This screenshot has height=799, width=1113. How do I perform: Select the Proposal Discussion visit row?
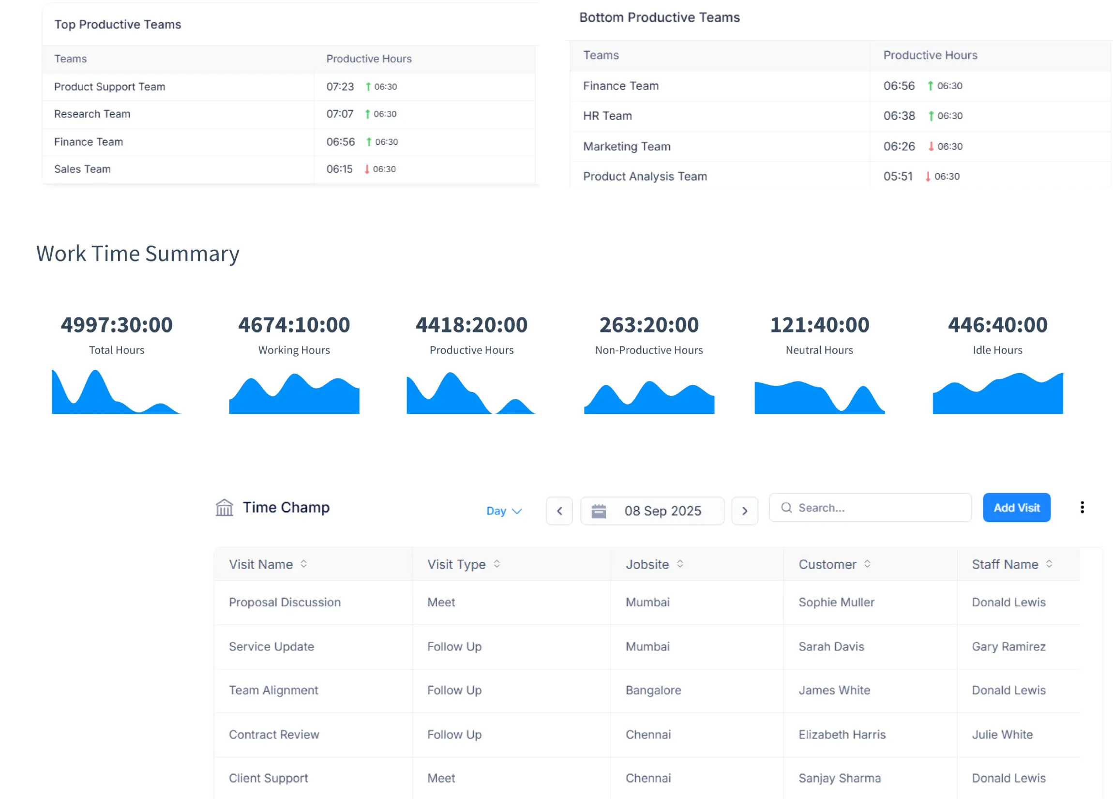pyautogui.click(x=285, y=602)
